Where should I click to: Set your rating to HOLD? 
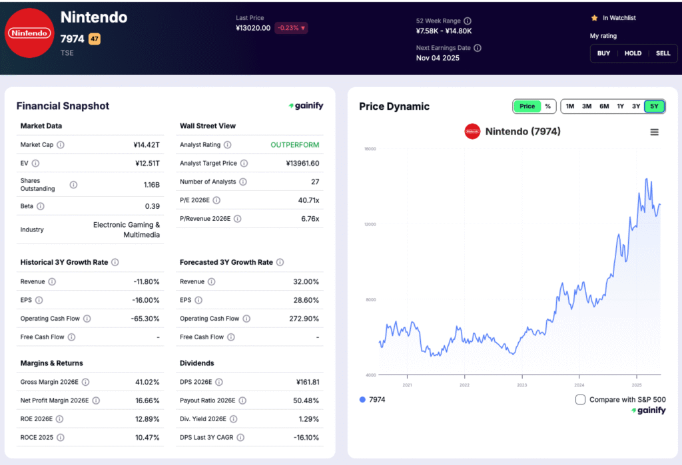pos(633,53)
